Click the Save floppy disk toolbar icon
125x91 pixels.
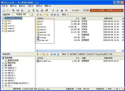18,10
